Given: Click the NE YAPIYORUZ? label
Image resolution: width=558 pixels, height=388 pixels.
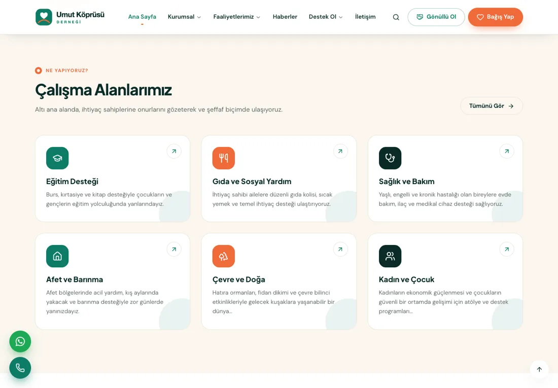Looking at the screenshot, I should [x=67, y=70].
